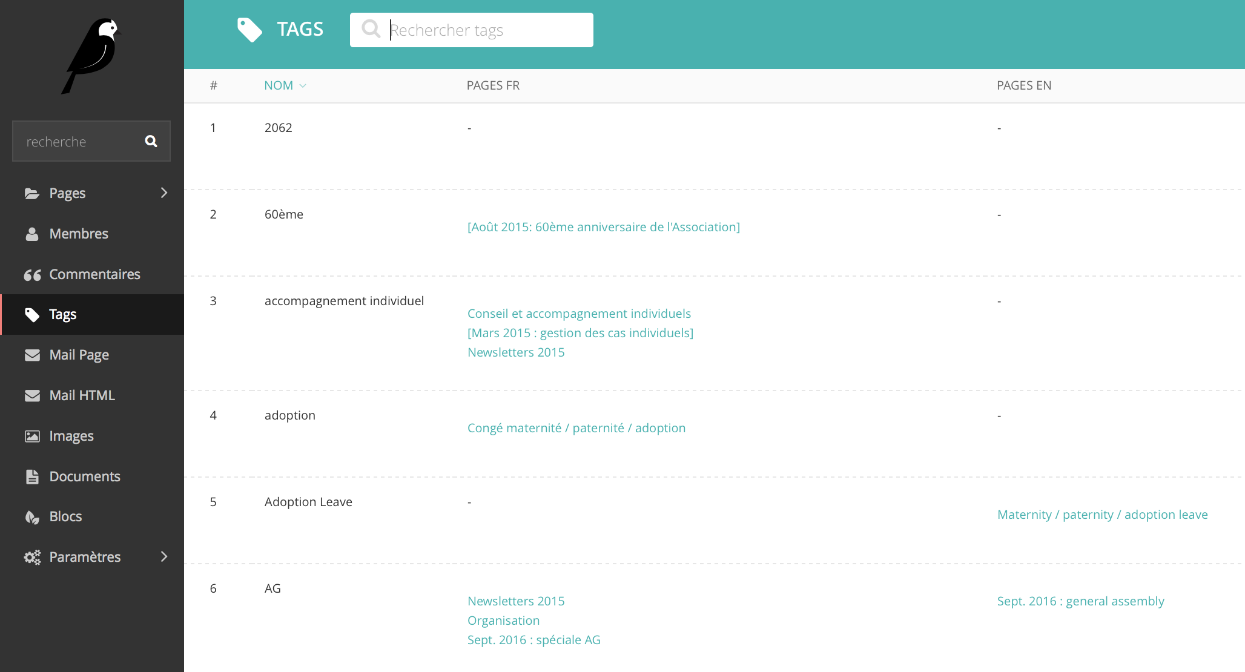Click the Commentaires quote icon
The image size is (1245, 672).
point(32,275)
